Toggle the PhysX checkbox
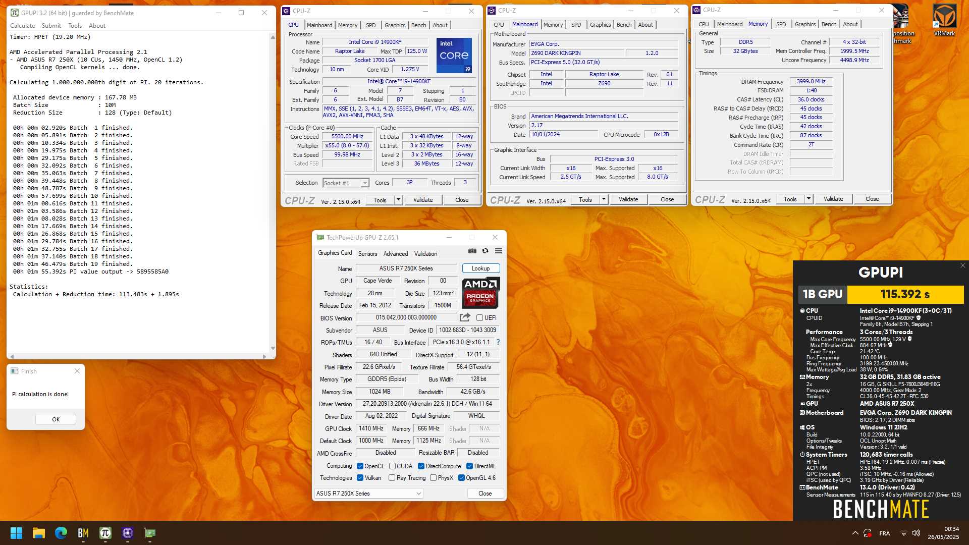The height and width of the screenshot is (545, 969). tap(433, 478)
